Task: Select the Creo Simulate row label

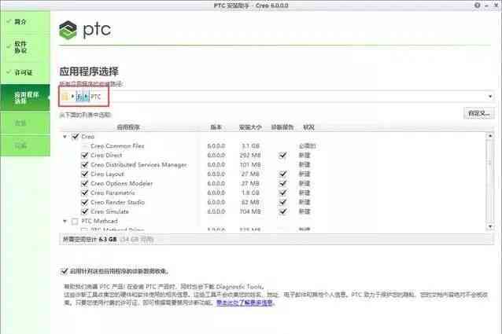Action: (110, 211)
